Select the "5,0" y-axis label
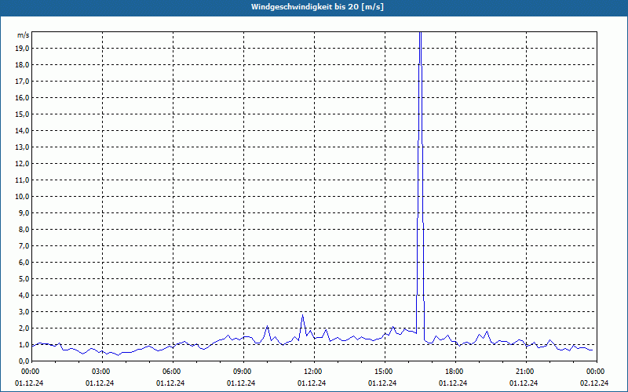 pos(24,278)
